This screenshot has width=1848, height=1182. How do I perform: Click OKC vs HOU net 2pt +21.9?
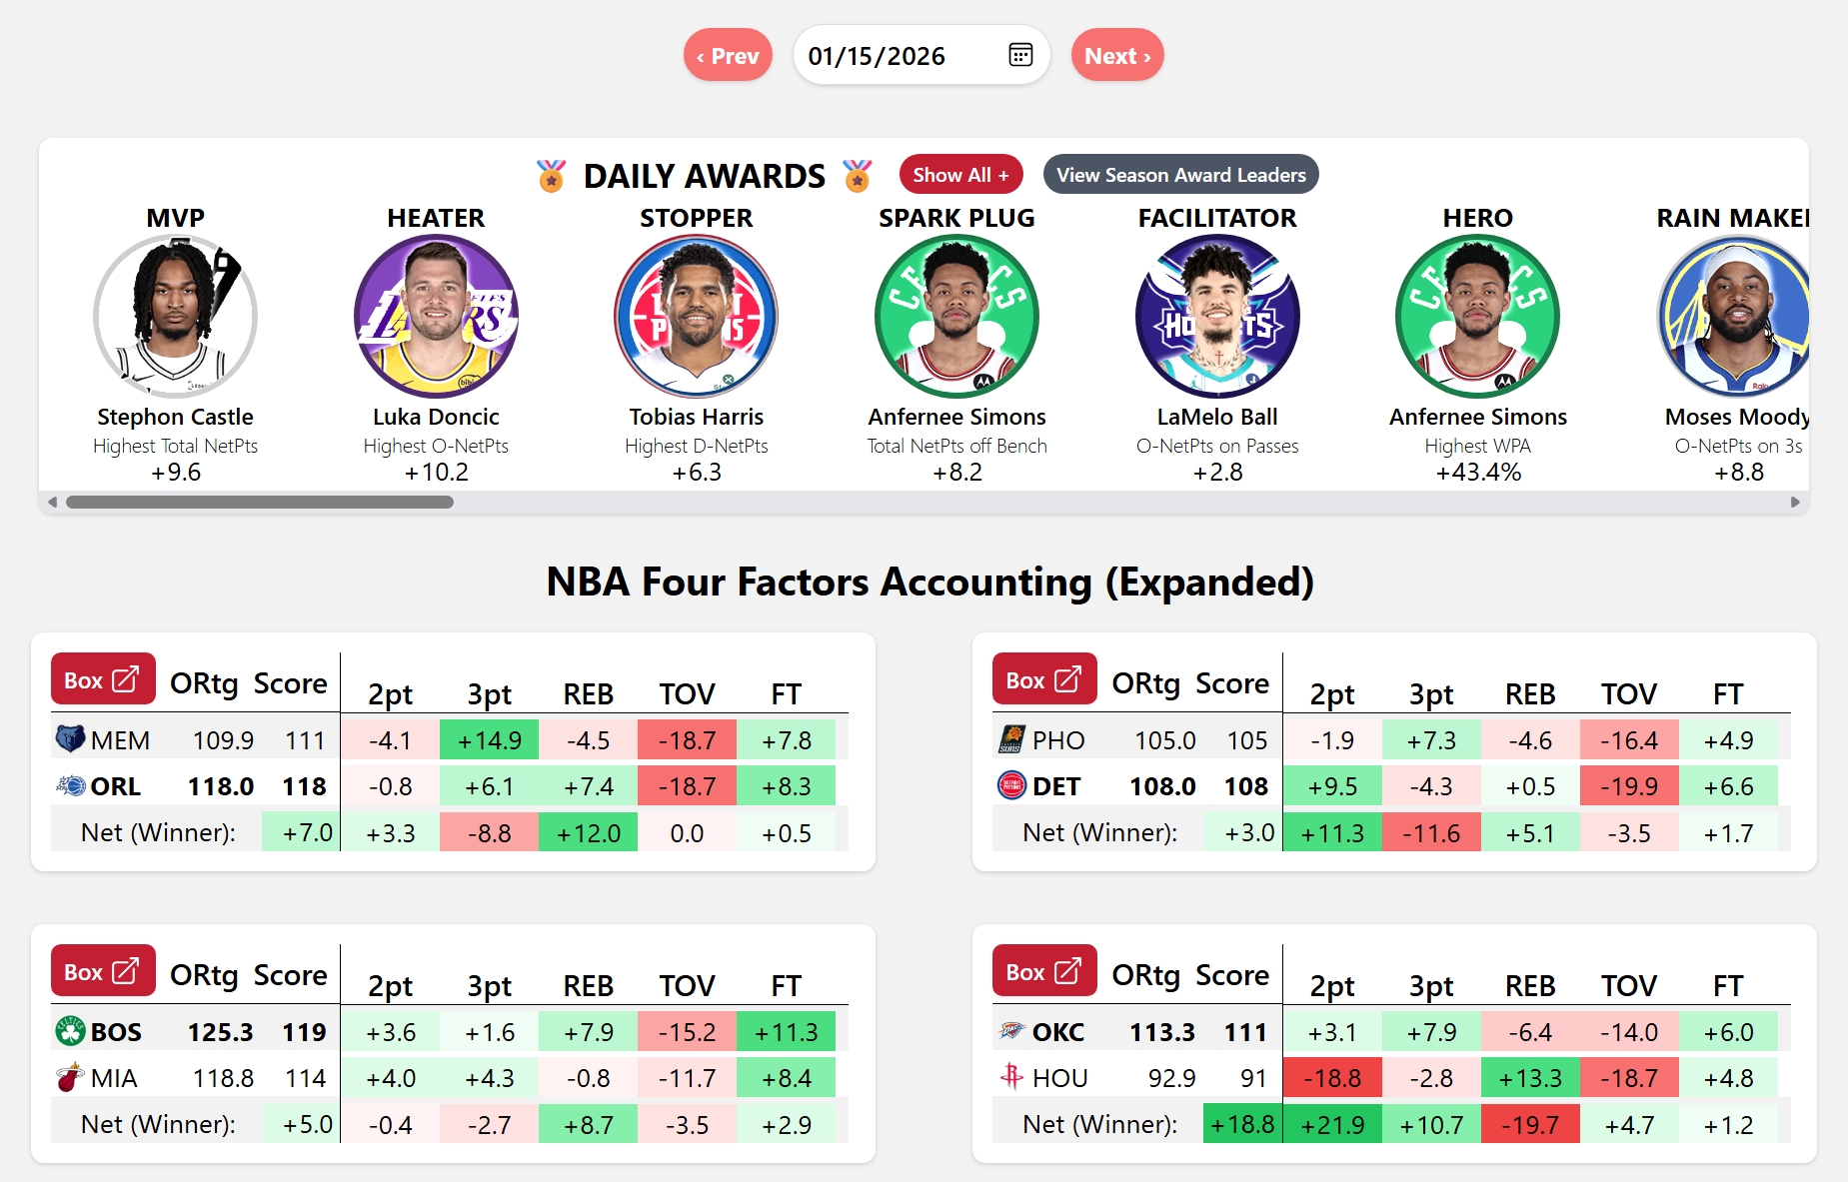1332,1124
